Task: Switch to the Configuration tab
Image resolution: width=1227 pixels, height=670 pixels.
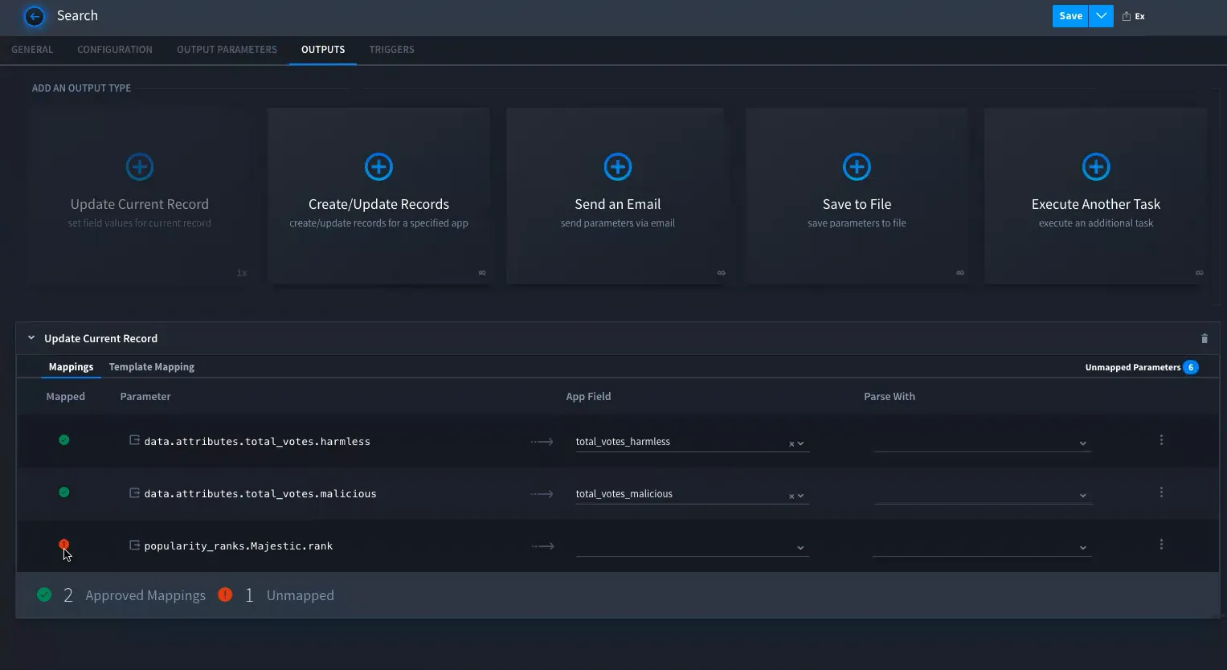Action: tap(115, 50)
